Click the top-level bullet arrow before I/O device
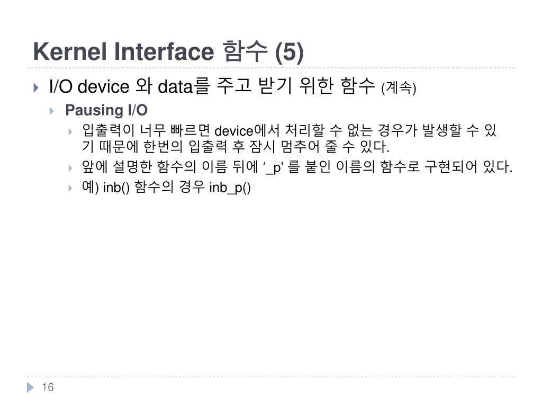 point(36,87)
